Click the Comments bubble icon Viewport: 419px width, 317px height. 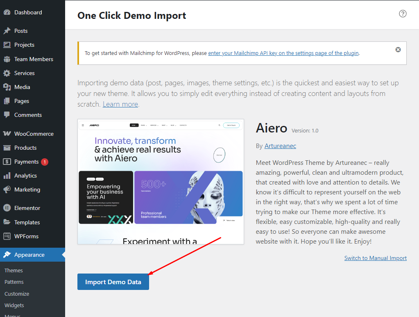point(7,115)
